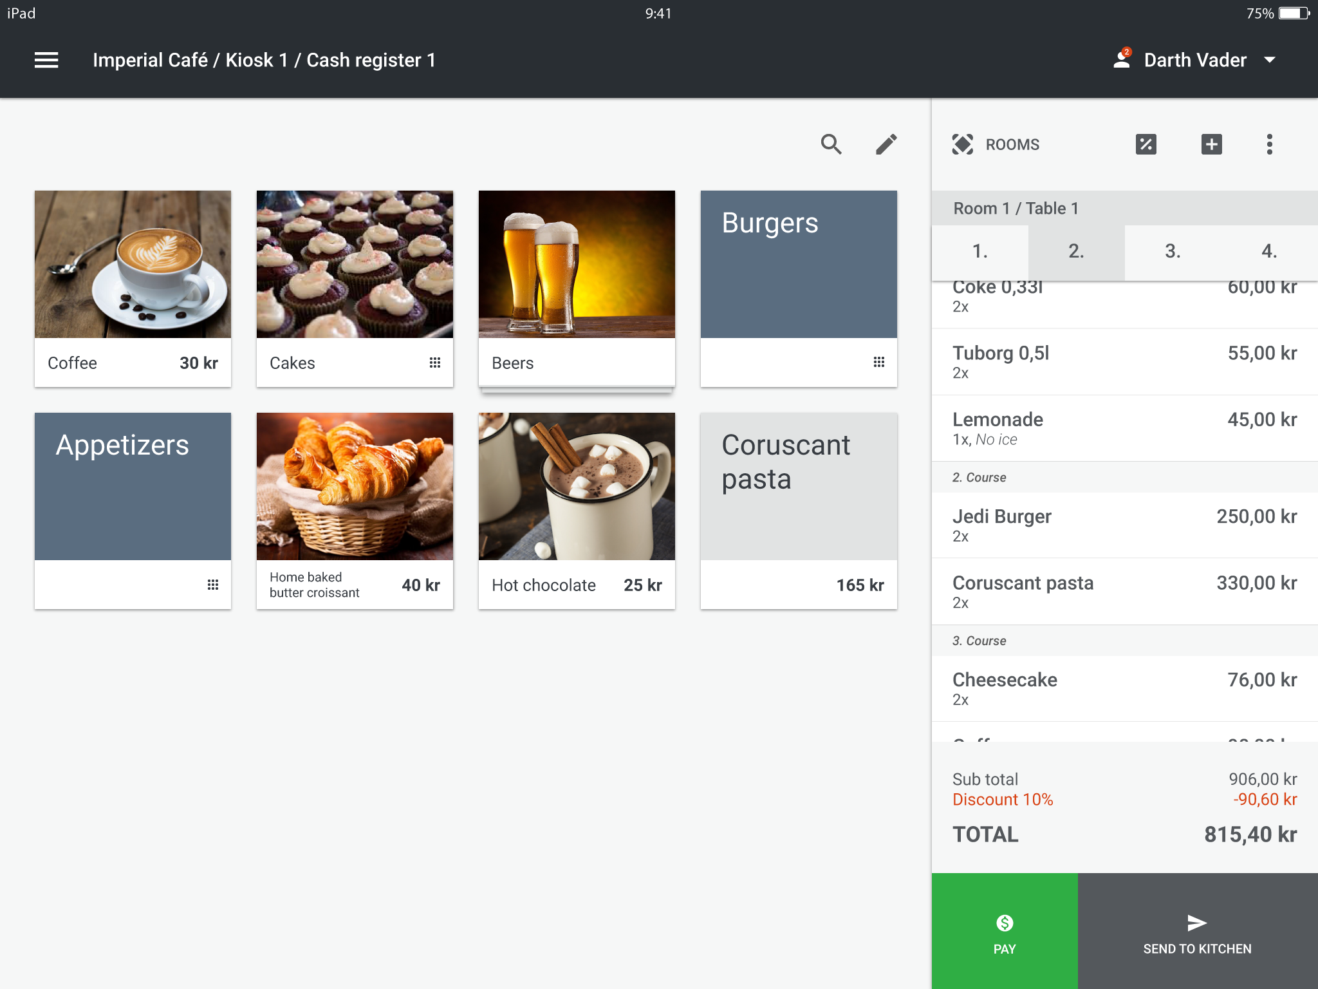The image size is (1318, 989).
Task: Tap the Coruscant pasta product tile
Action: click(798, 510)
